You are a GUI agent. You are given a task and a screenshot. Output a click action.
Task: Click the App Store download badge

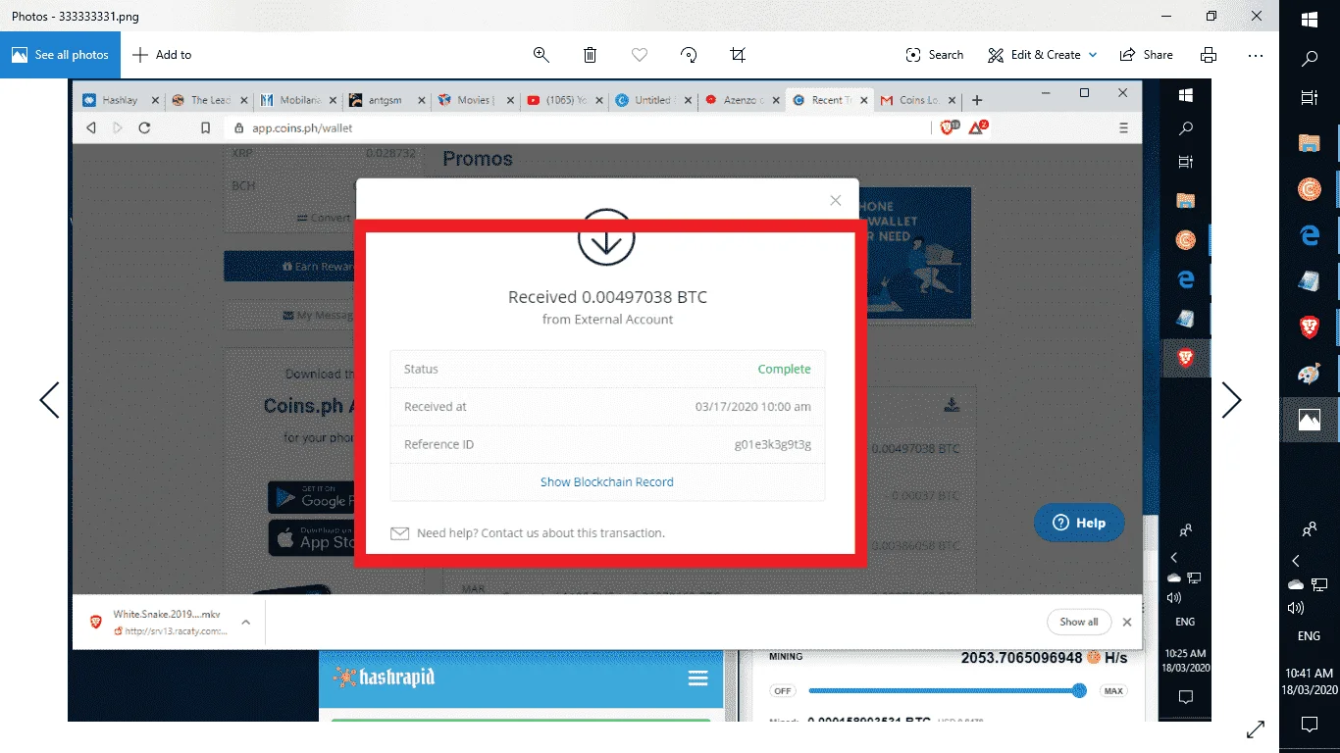312,537
